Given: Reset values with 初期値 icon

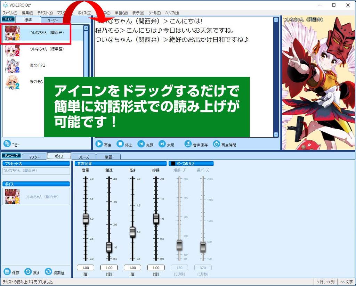Looking at the screenshot, I should coord(48,272).
